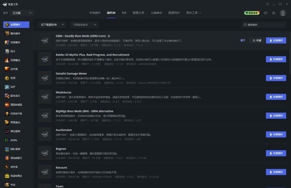Click the green voice badge
Screen dimensions: 291x188
pos(252,13)
